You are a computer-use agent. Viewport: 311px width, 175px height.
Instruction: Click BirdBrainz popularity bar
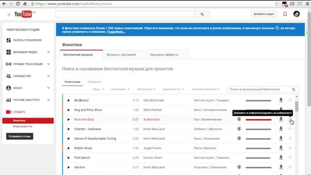point(258,101)
